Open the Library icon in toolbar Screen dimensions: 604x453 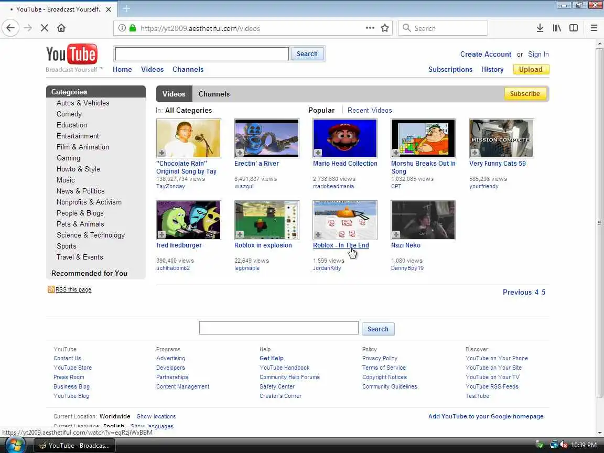(557, 28)
